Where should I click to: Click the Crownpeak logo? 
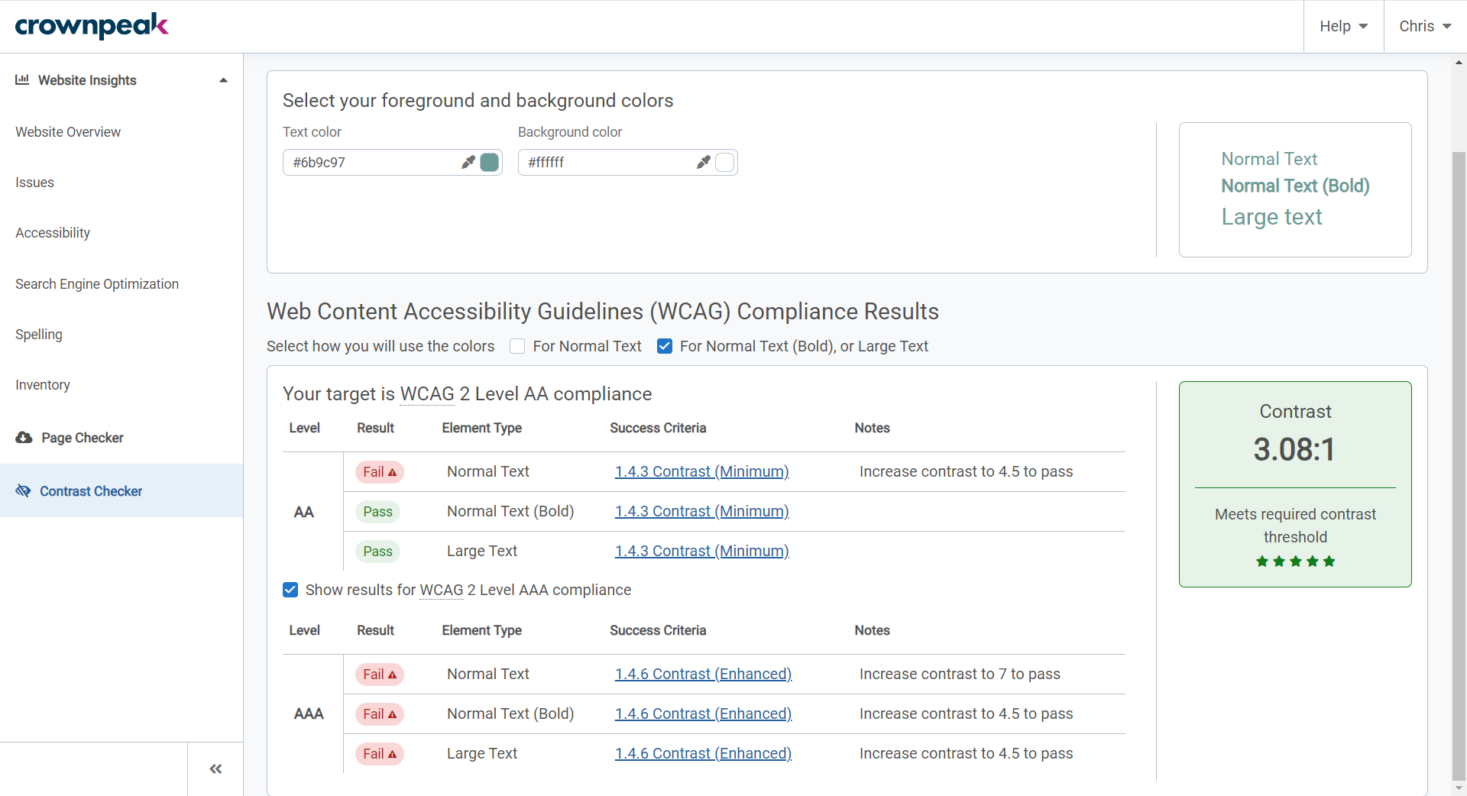click(92, 26)
